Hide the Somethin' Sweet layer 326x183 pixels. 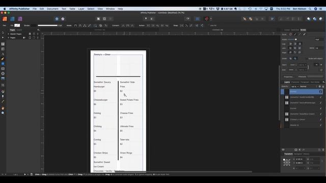tap(320, 114)
